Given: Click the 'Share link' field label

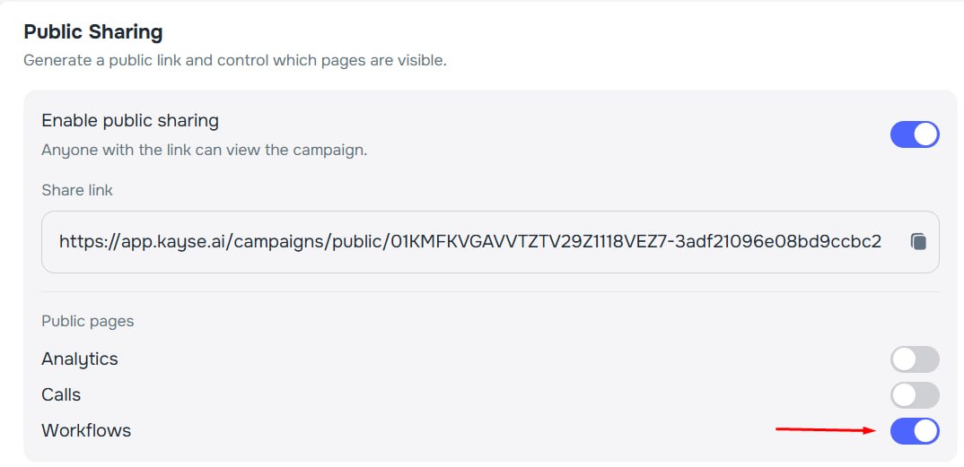Looking at the screenshot, I should (x=77, y=190).
